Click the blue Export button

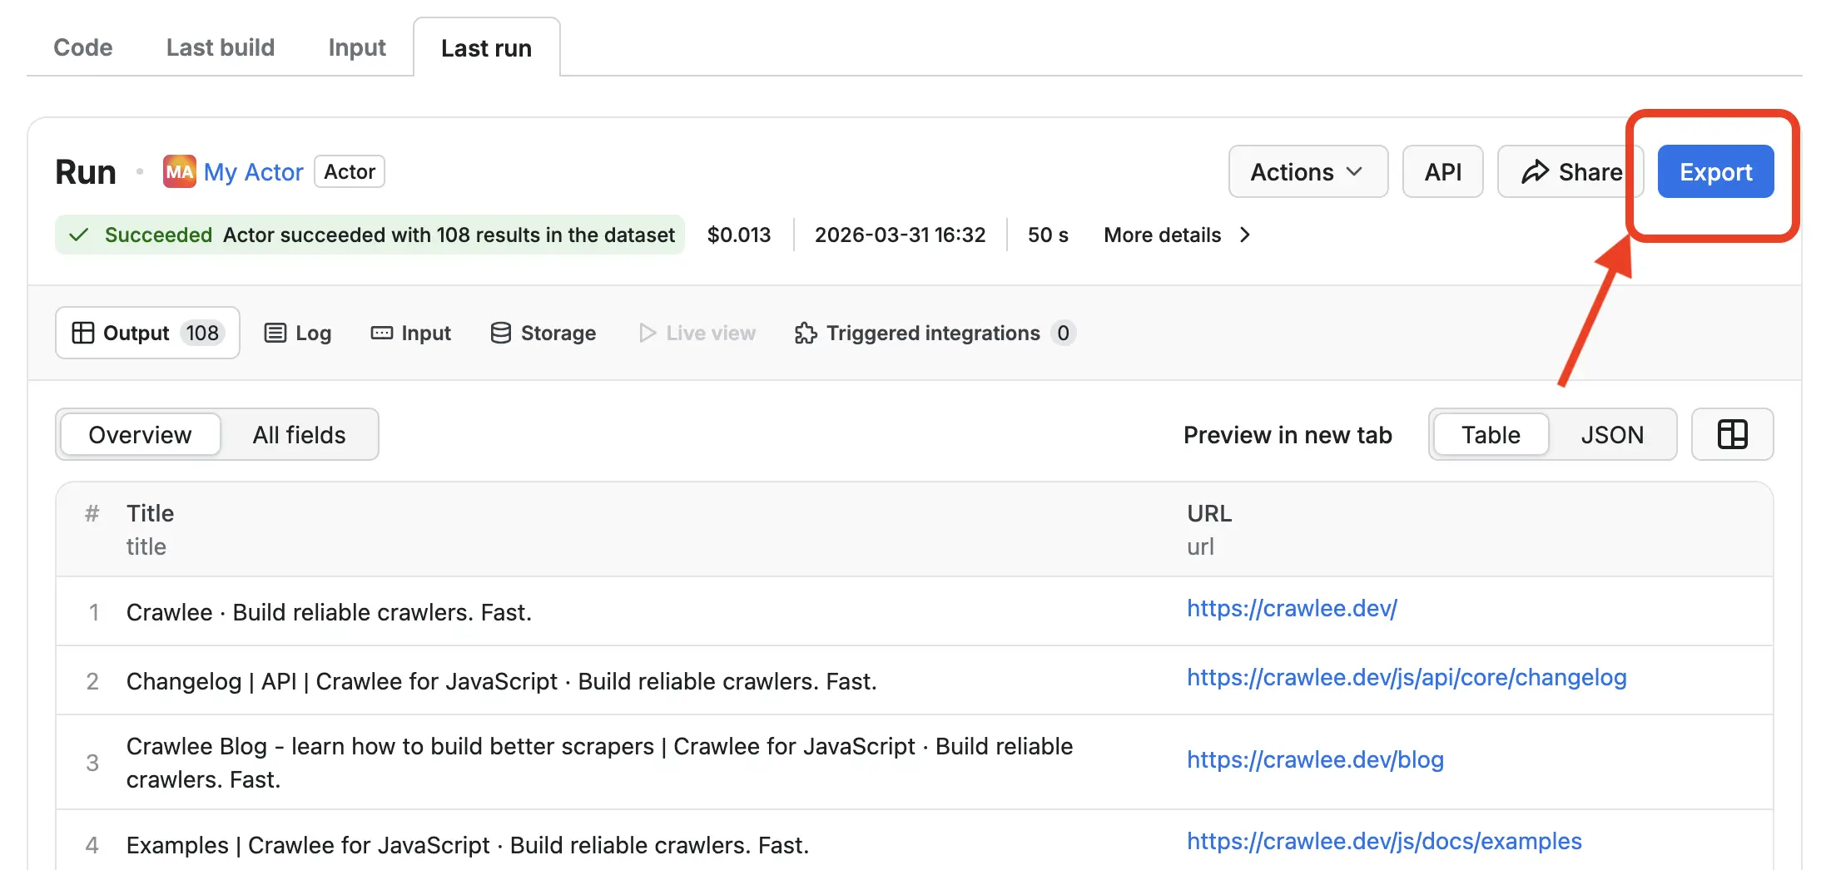point(1715,171)
